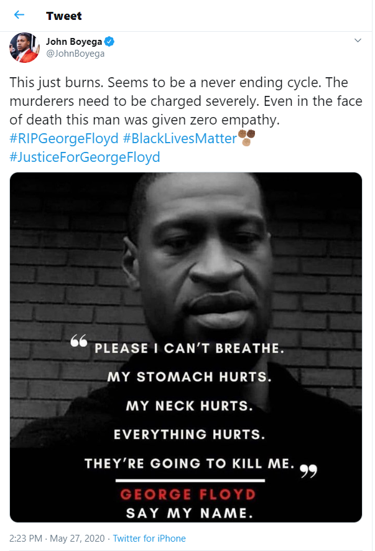Open the #RIPGeorgeFloyd hashtag

[63, 137]
